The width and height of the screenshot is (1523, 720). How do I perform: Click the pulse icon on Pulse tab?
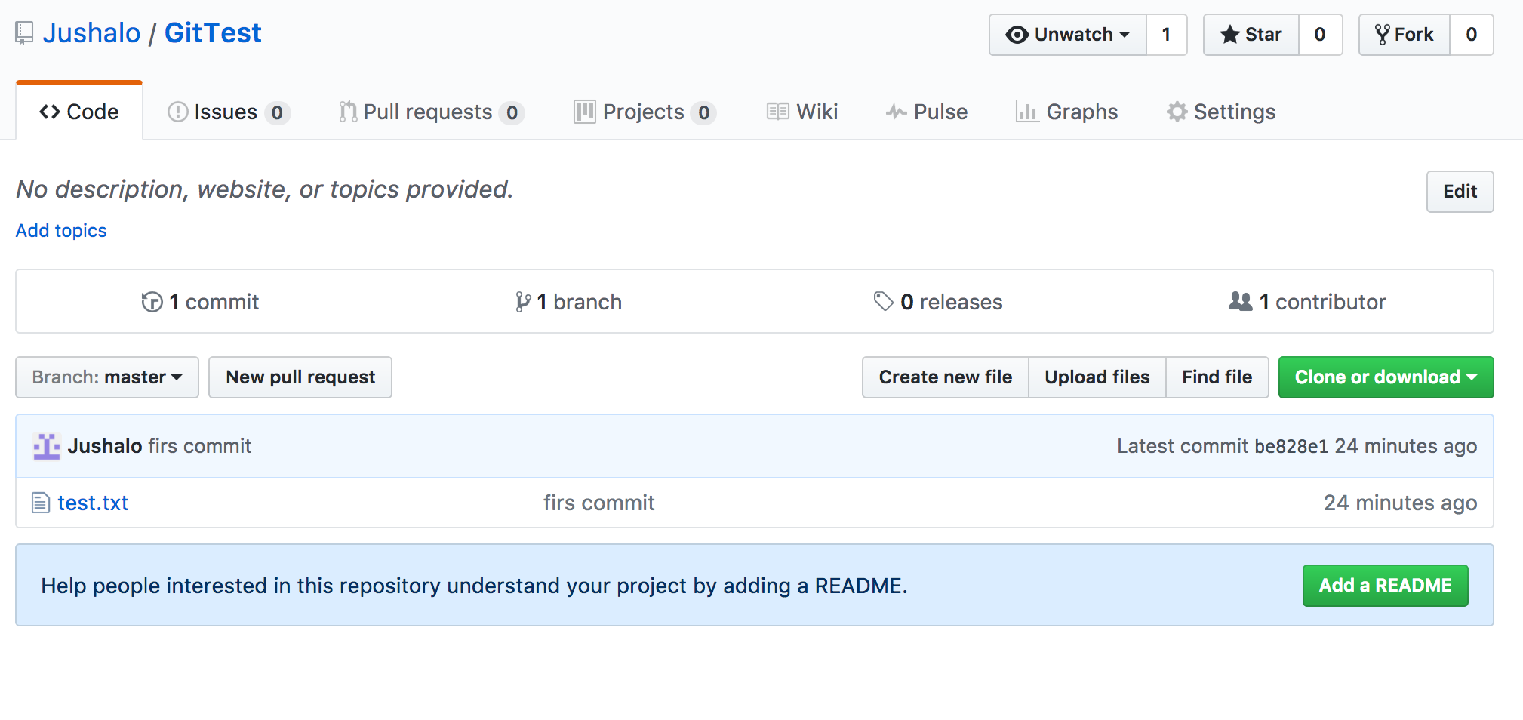pyautogui.click(x=897, y=112)
